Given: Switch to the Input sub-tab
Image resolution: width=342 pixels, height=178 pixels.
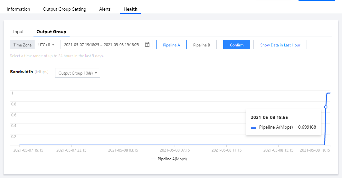Looking at the screenshot, I should 19,32.
